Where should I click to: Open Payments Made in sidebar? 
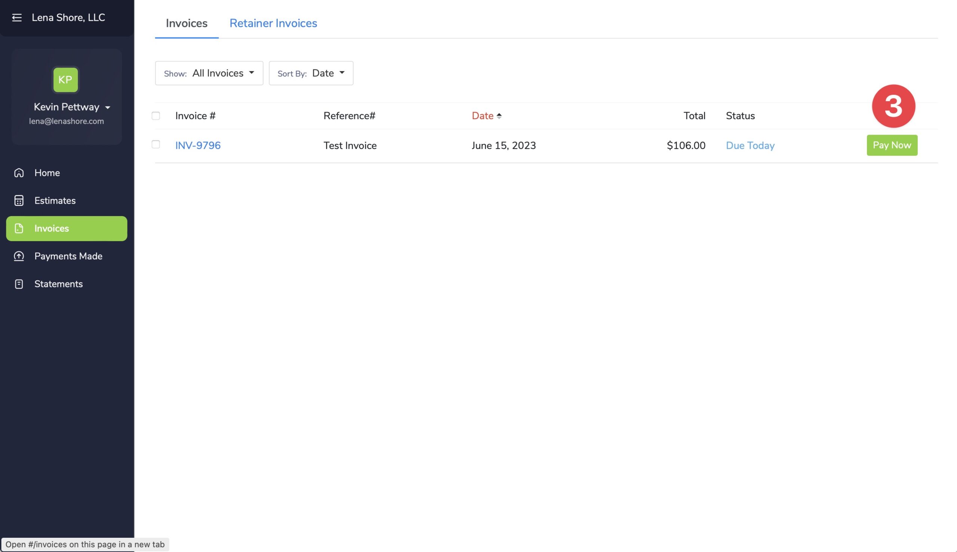[x=67, y=256]
